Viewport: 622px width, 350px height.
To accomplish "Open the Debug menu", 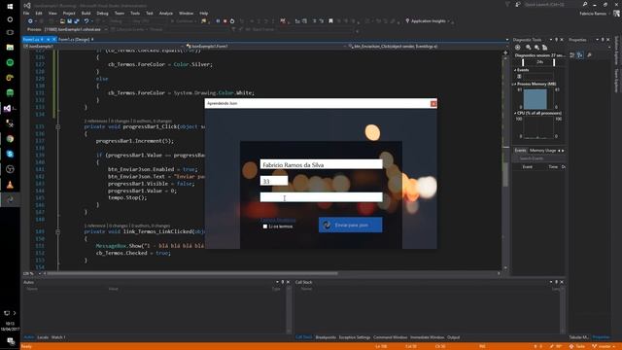I will point(102,13).
